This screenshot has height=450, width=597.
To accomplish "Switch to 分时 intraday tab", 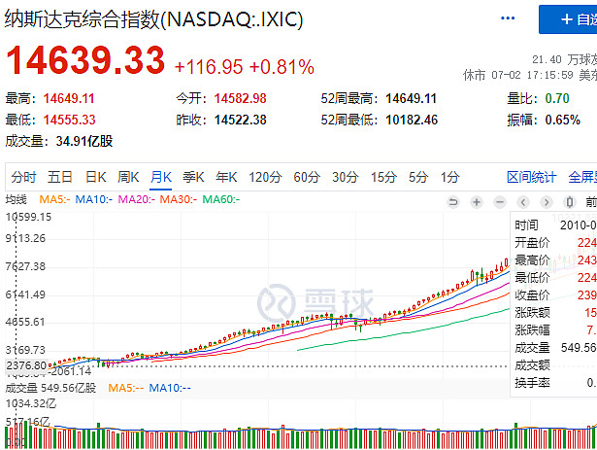I will click(23, 177).
